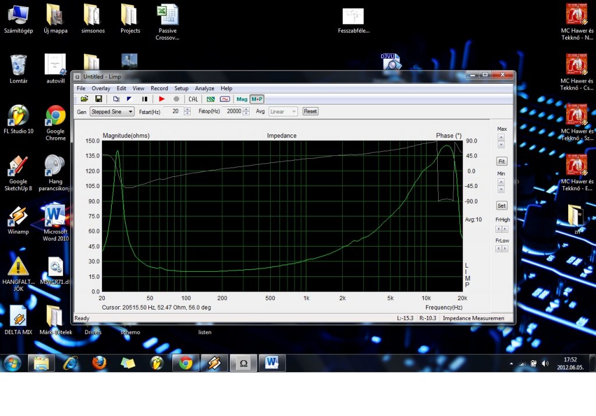The height and width of the screenshot is (416, 596).
Task: Open the View menu
Action: [x=139, y=88]
